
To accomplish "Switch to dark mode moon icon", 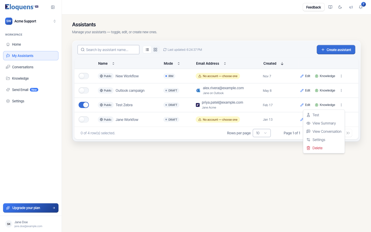I will tap(340, 7).
